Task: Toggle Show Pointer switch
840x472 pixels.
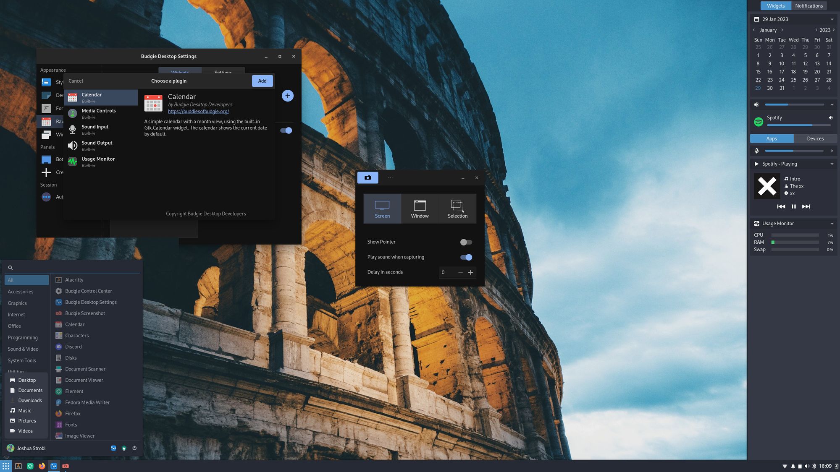Action: click(x=466, y=242)
